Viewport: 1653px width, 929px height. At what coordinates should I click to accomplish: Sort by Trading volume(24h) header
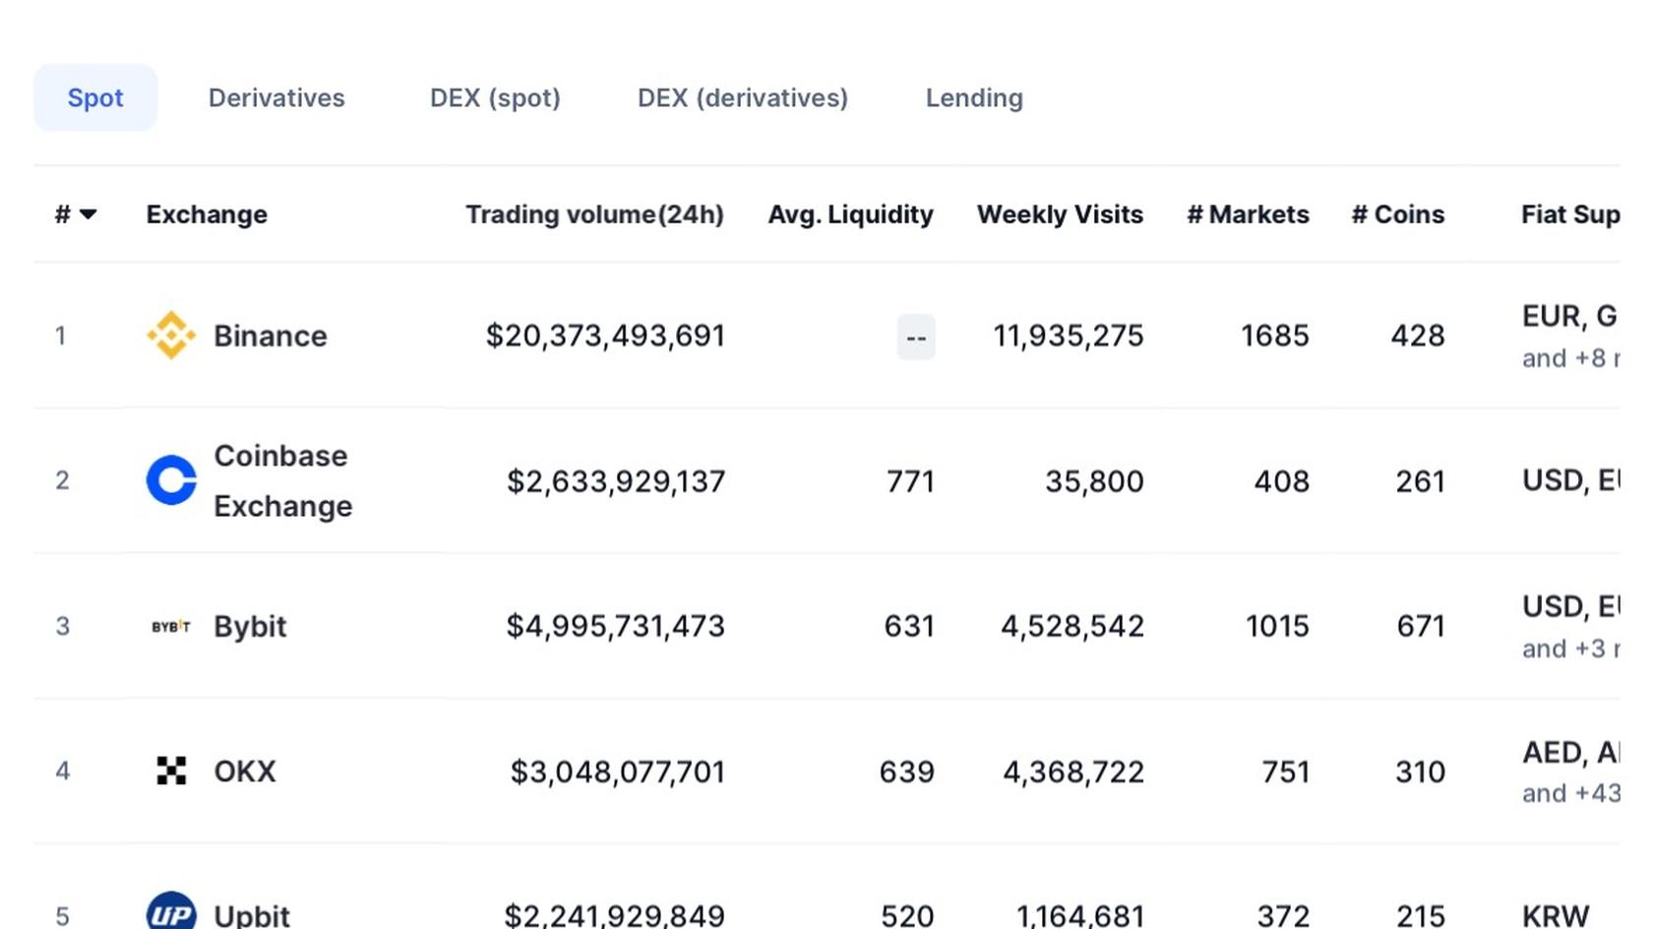[x=594, y=215]
